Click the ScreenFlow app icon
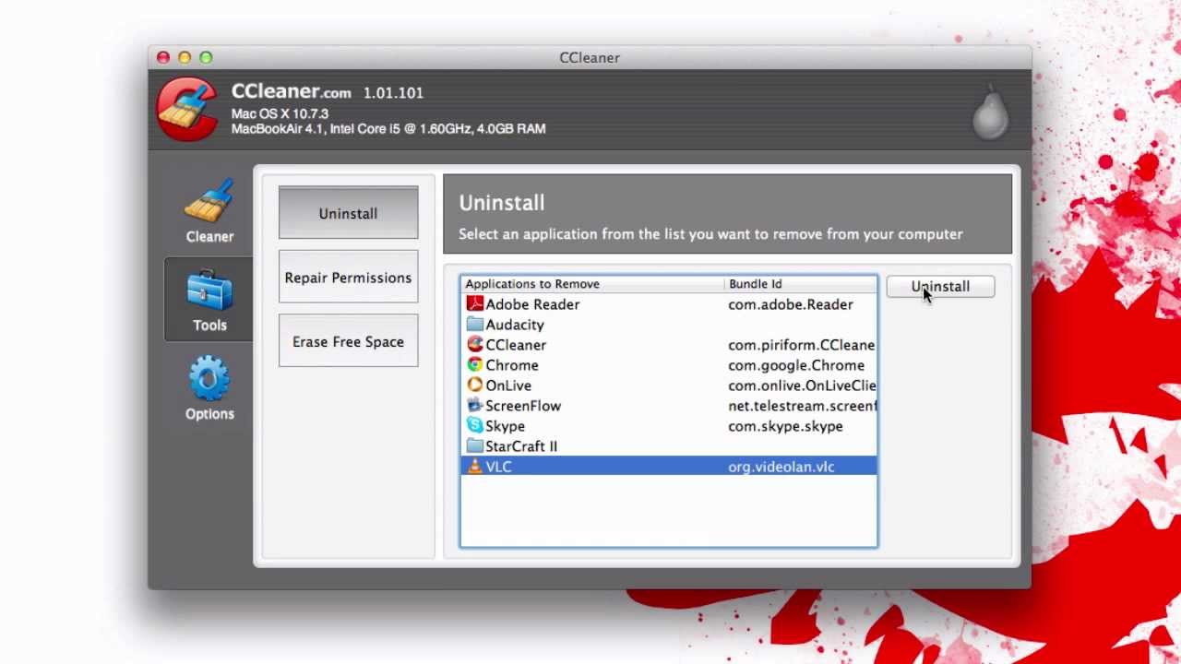 pos(474,405)
